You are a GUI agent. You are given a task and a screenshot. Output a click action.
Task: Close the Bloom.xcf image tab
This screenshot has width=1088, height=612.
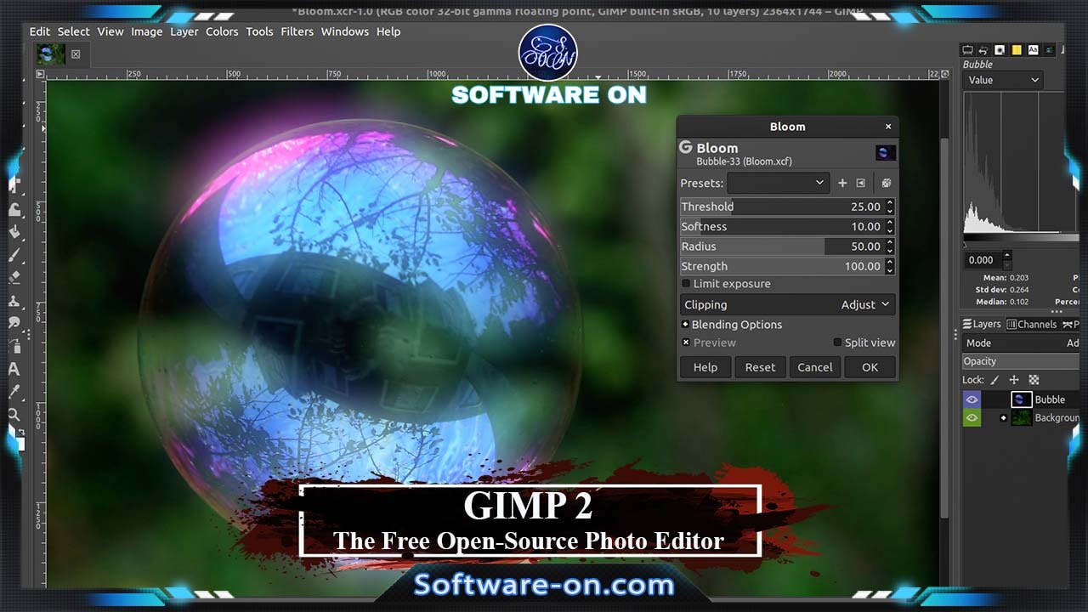click(x=76, y=54)
